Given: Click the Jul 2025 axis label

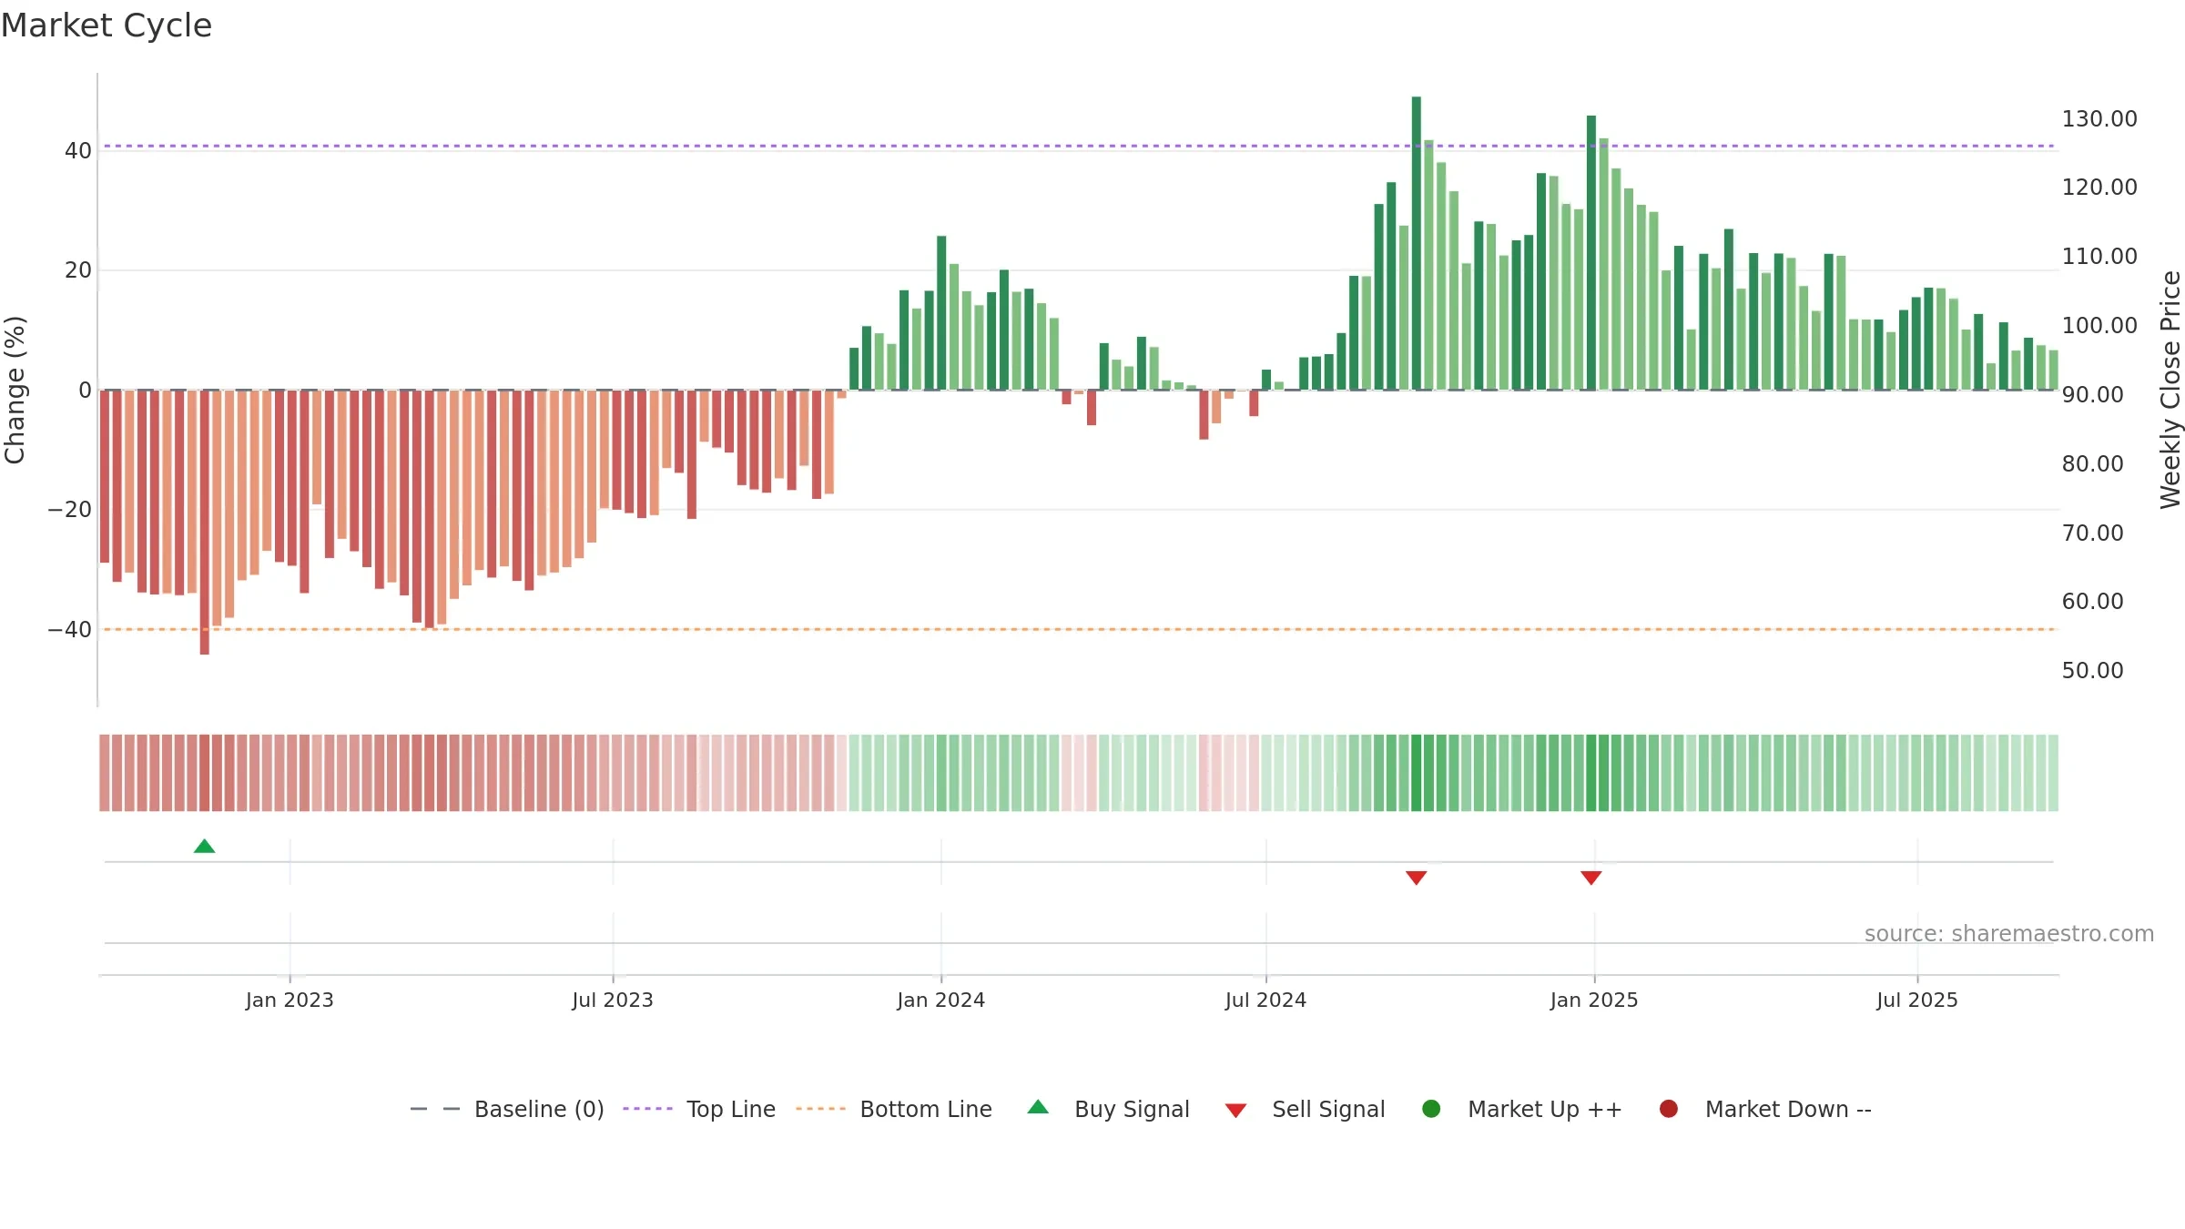Looking at the screenshot, I should (x=1917, y=1000).
